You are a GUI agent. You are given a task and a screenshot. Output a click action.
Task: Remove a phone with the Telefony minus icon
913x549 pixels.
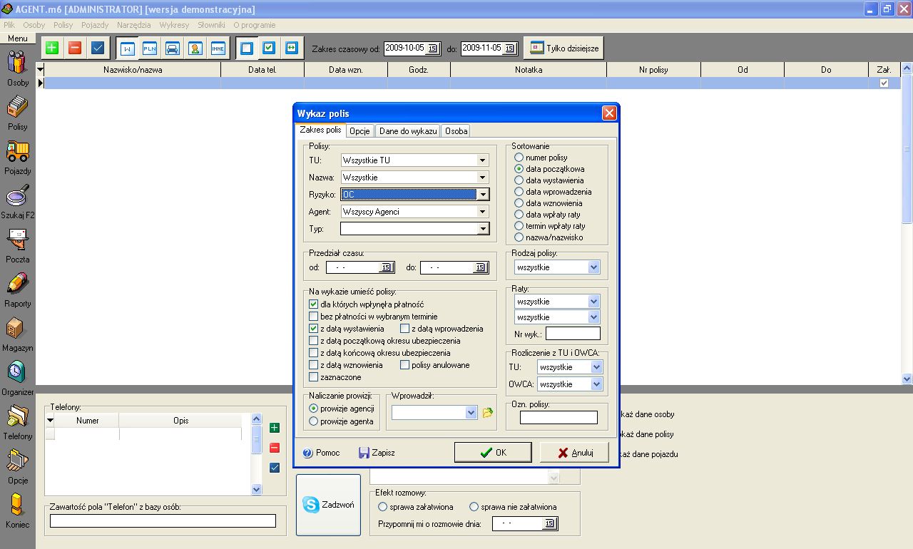(x=275, y=448)
